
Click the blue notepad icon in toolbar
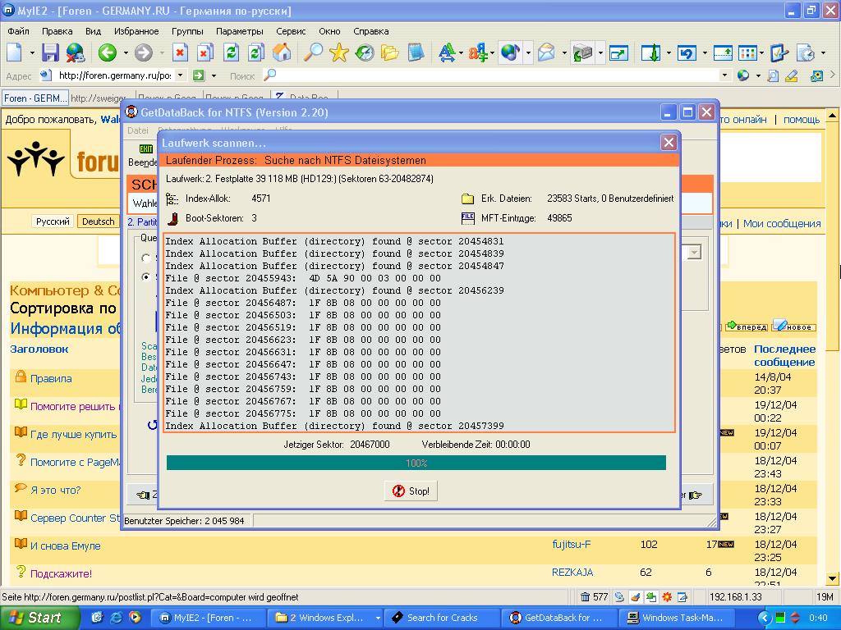click(x=416, y=52)
